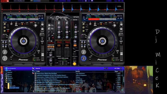Click deck 1 red Active button

pos(8,31)
